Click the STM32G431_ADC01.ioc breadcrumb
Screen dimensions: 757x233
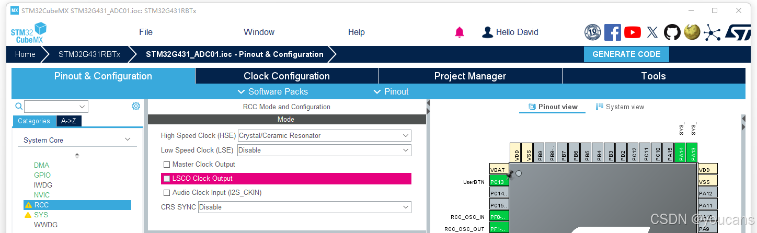tap(235, 54)
